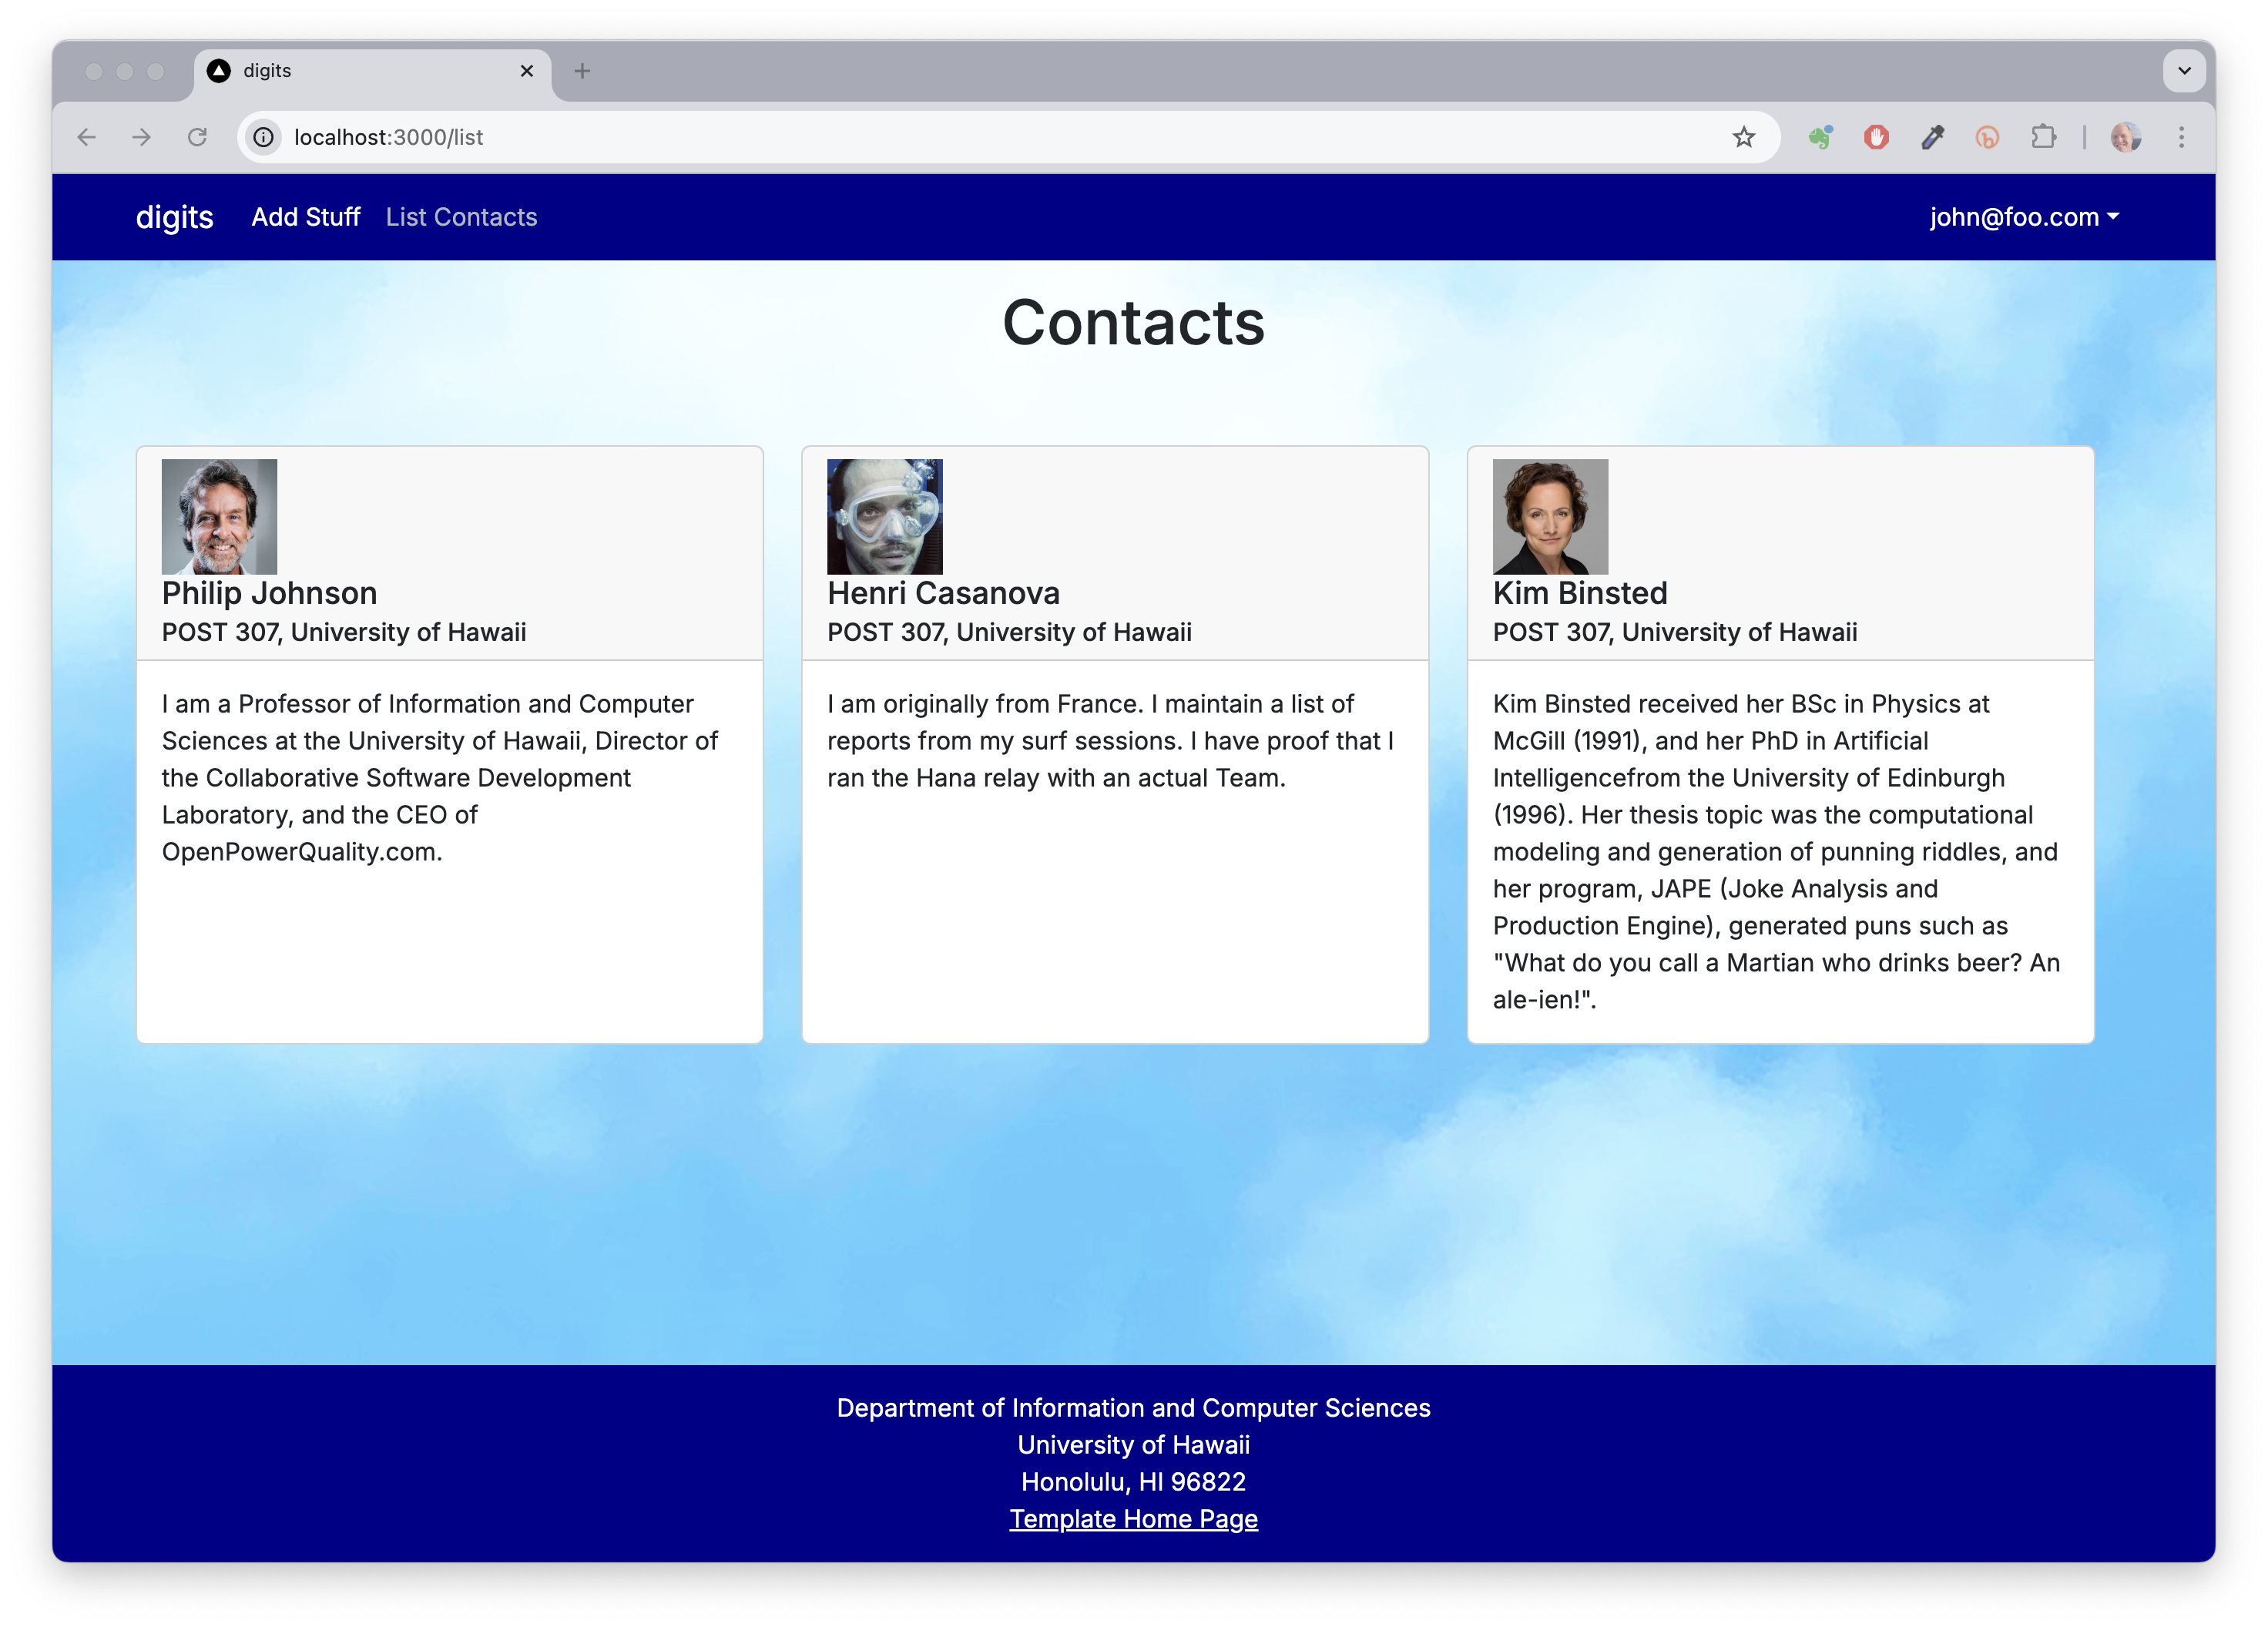Image resolution: width=2268 pixels, height=1627 pixels.
Task: Open the Chrome profile avatar
Action: pos(2125,137)
